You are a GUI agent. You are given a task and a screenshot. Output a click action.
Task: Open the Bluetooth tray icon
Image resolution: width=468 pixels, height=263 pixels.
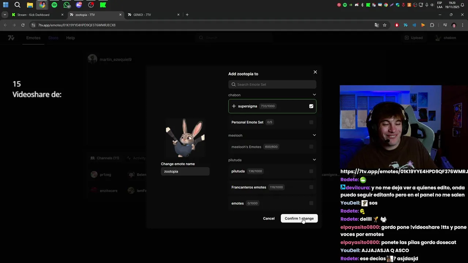(362, 5)
